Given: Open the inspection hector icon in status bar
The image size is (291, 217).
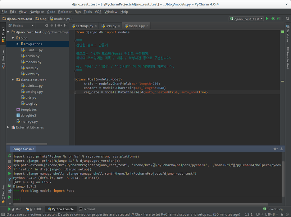Looking at the screenshot, I should tap(287, 214).
